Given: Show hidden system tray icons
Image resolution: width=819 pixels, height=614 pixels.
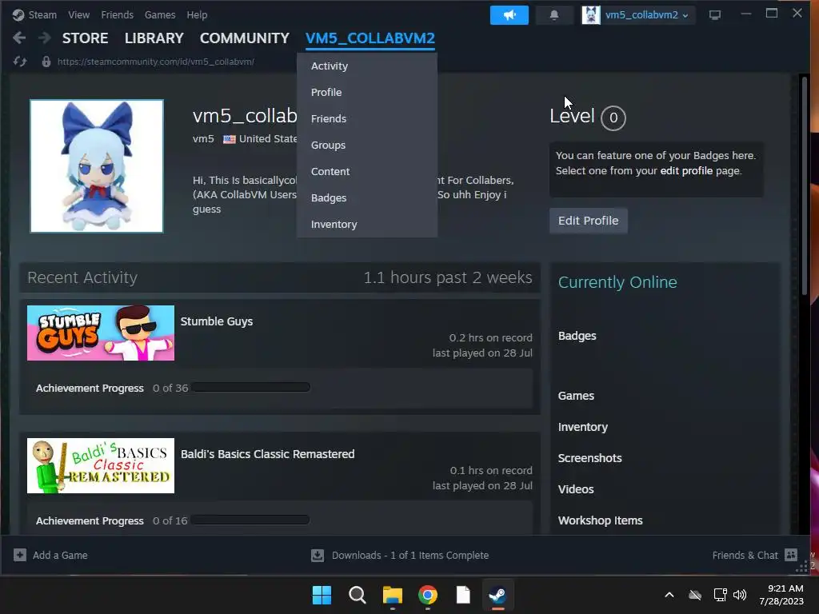Looking at the screenshot, I should pos(669,595).
